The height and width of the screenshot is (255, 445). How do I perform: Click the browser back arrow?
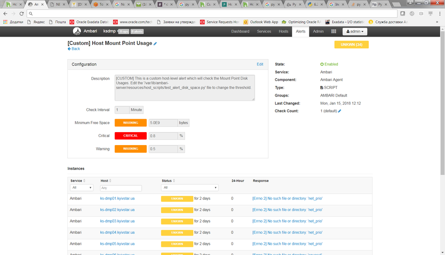pos(5,14)
